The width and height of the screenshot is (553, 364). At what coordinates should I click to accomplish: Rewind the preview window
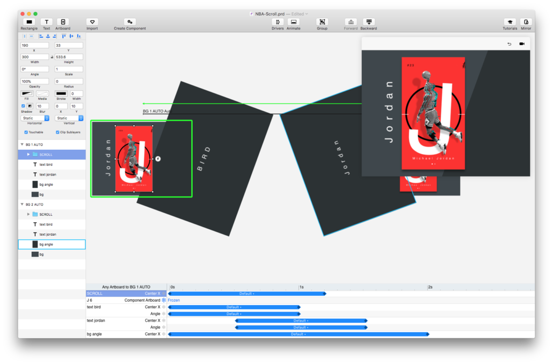(x=510, y=44)
